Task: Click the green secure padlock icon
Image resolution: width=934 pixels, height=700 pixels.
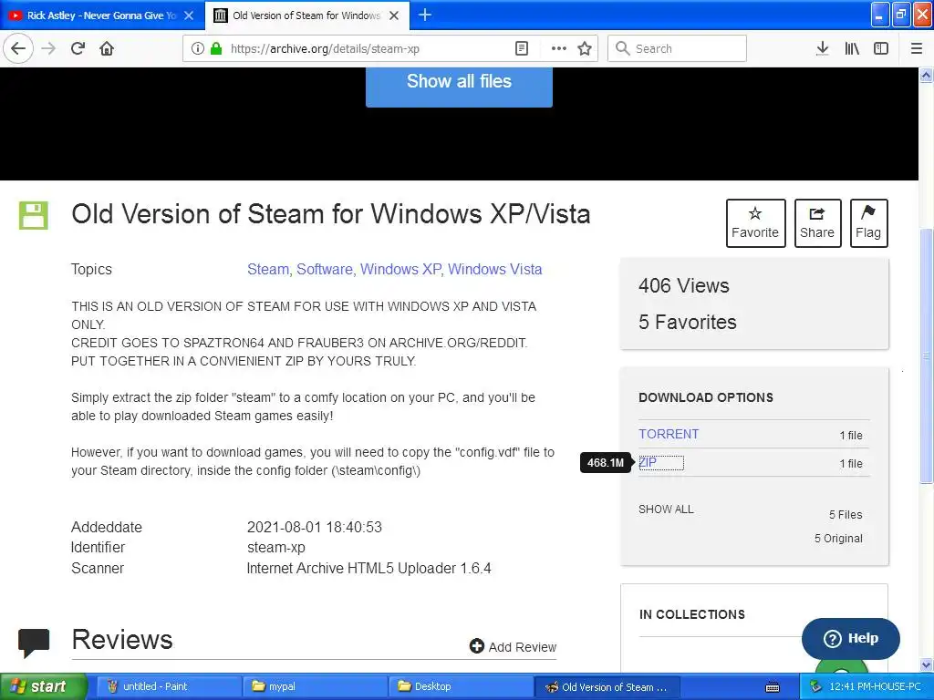Action: [216, 48]
